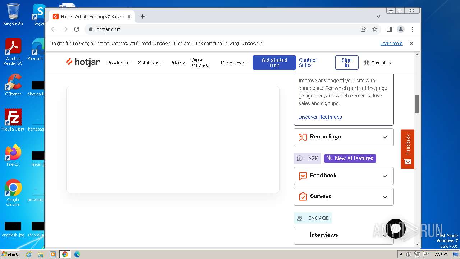
Task: Open Acrobat Reader DC shortcut
Action: click(x=13, y=52)
